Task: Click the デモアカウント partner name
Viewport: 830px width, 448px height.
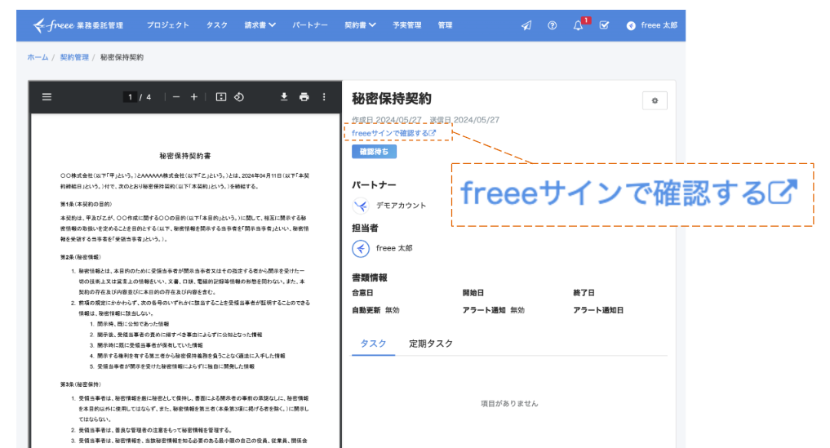Action: [x=402, y=206]
